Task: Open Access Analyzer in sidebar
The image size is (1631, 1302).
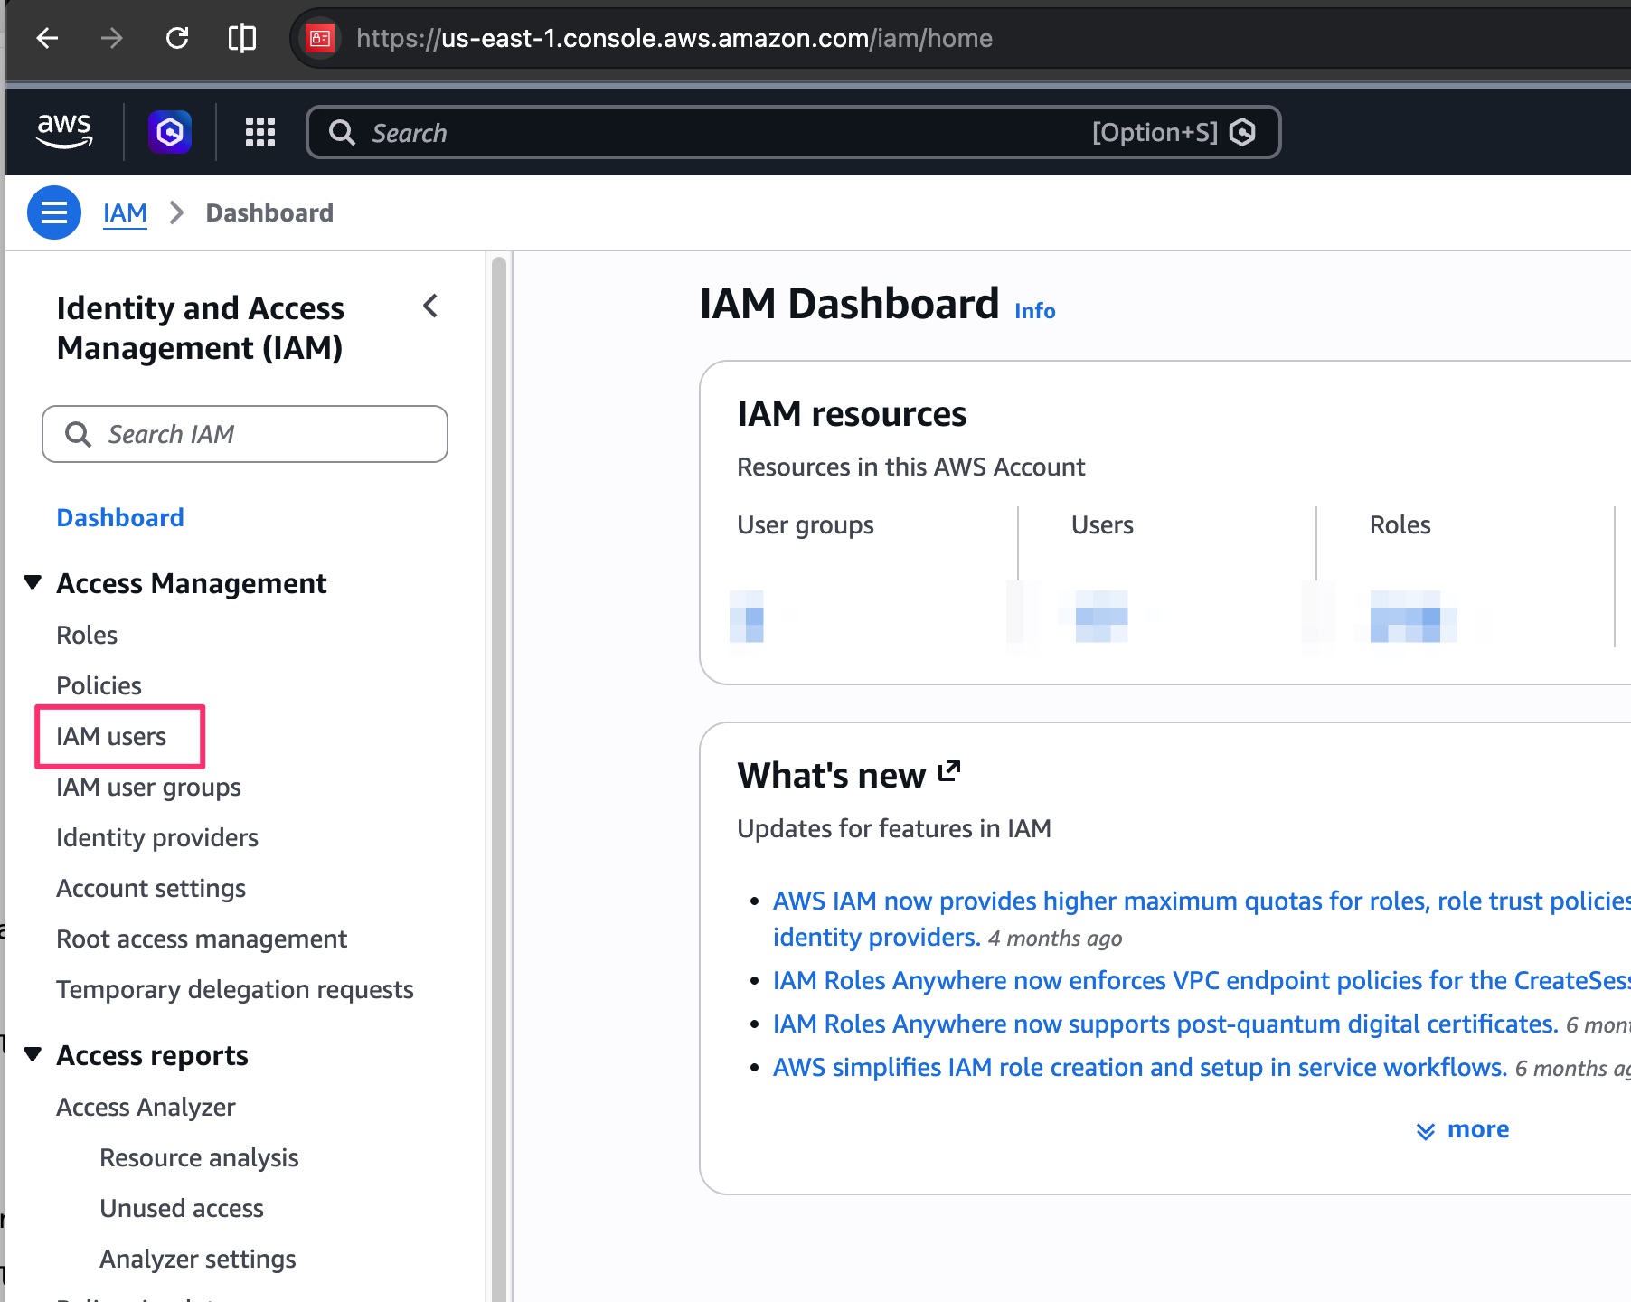Action: (146, 1107)
